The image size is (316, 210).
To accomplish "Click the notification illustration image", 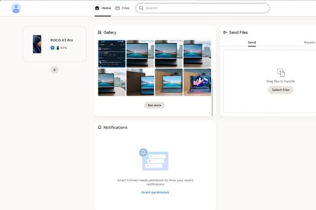I will pos(154,159).
